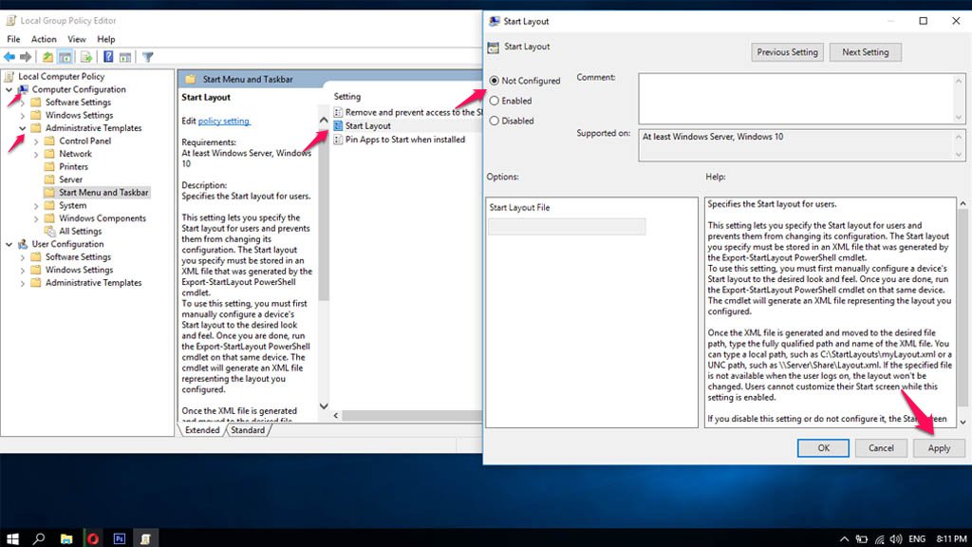972x547 pixels.
Task: Click the OK button
Action: [x=823, y=448]
